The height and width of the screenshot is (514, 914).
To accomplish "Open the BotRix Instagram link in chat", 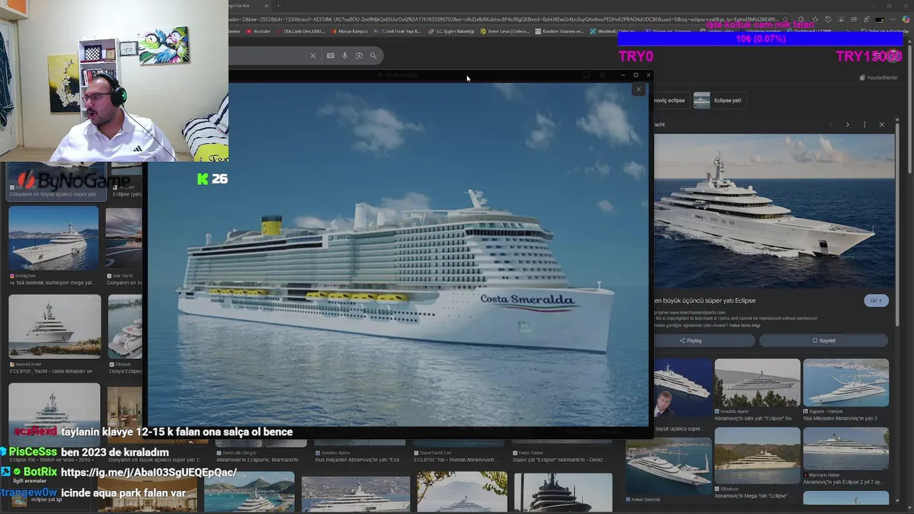I will (149, 473).
